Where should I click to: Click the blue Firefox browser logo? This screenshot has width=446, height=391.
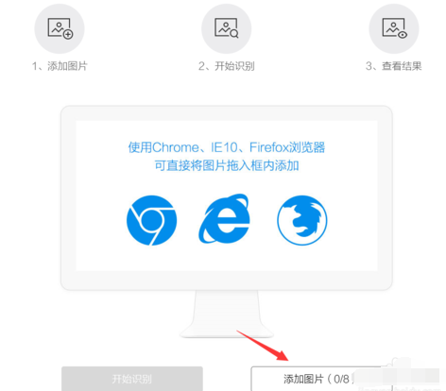[302, 220]
